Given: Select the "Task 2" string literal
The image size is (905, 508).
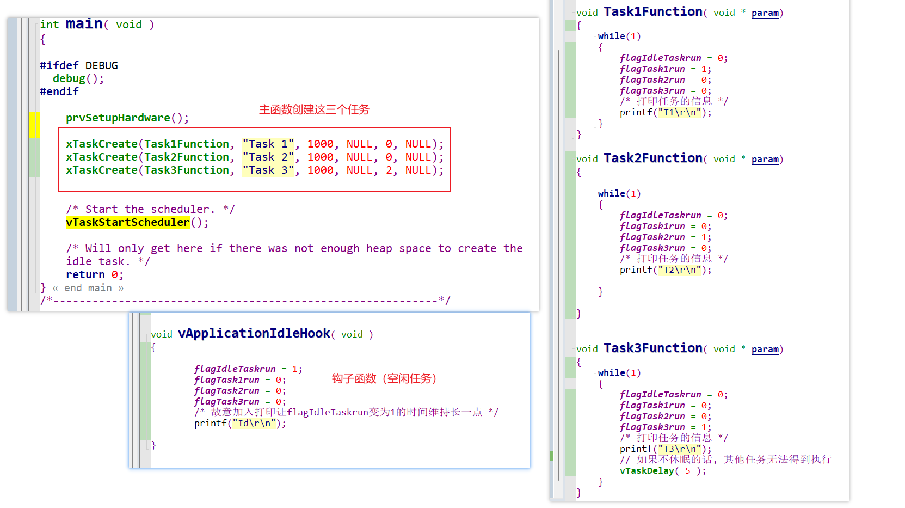Looking at the screenshot, I should [268, 157].
